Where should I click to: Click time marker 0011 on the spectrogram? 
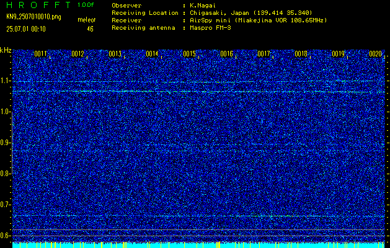[40, 54]
